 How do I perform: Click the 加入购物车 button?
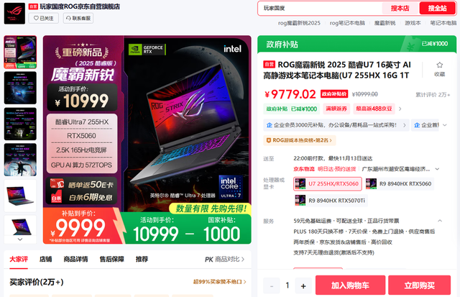tap(350, 285)
